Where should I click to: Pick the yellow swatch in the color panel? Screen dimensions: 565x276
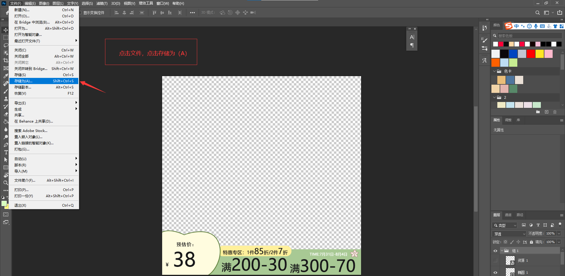pyautogui.click(x=539, y=54)
